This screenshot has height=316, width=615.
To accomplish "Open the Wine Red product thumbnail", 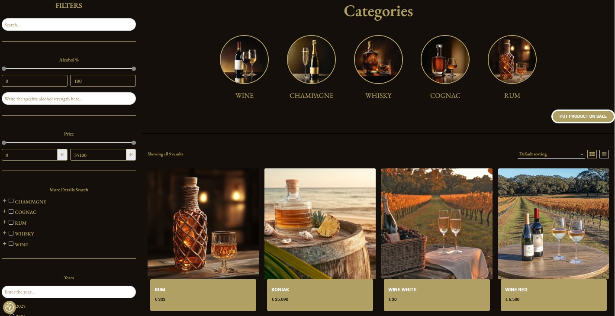I will click(x=554, y=224).
